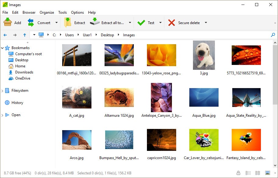Viewport: 278px width, 178px height.
Task: Switch to small icons grid view
Action: (258, 173)
